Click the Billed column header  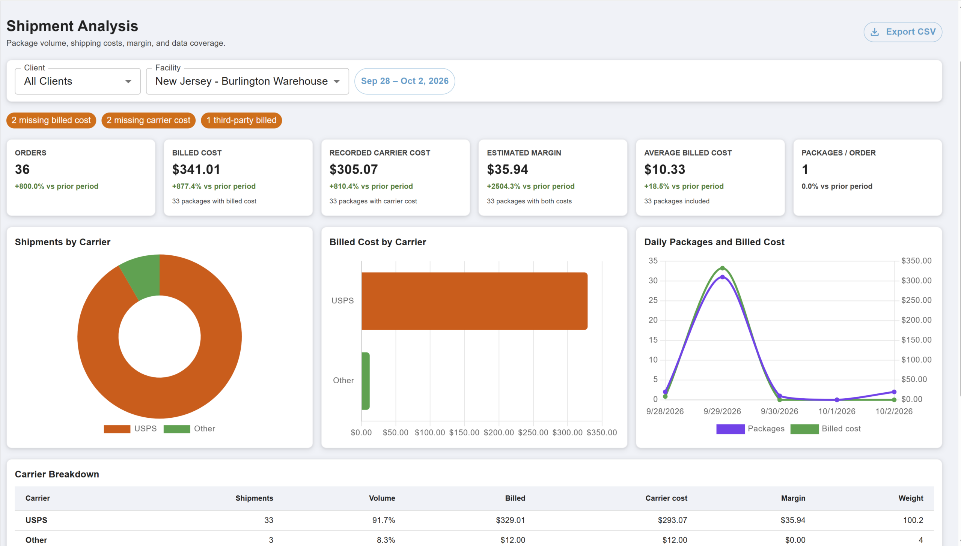[x=515, y=498]
